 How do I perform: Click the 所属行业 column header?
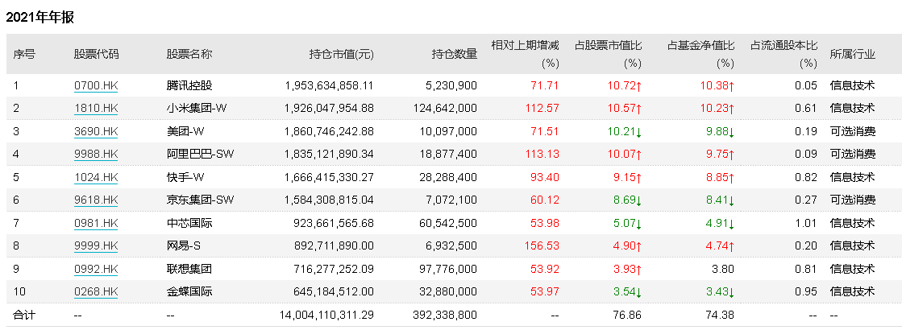[x=852, y=55]
